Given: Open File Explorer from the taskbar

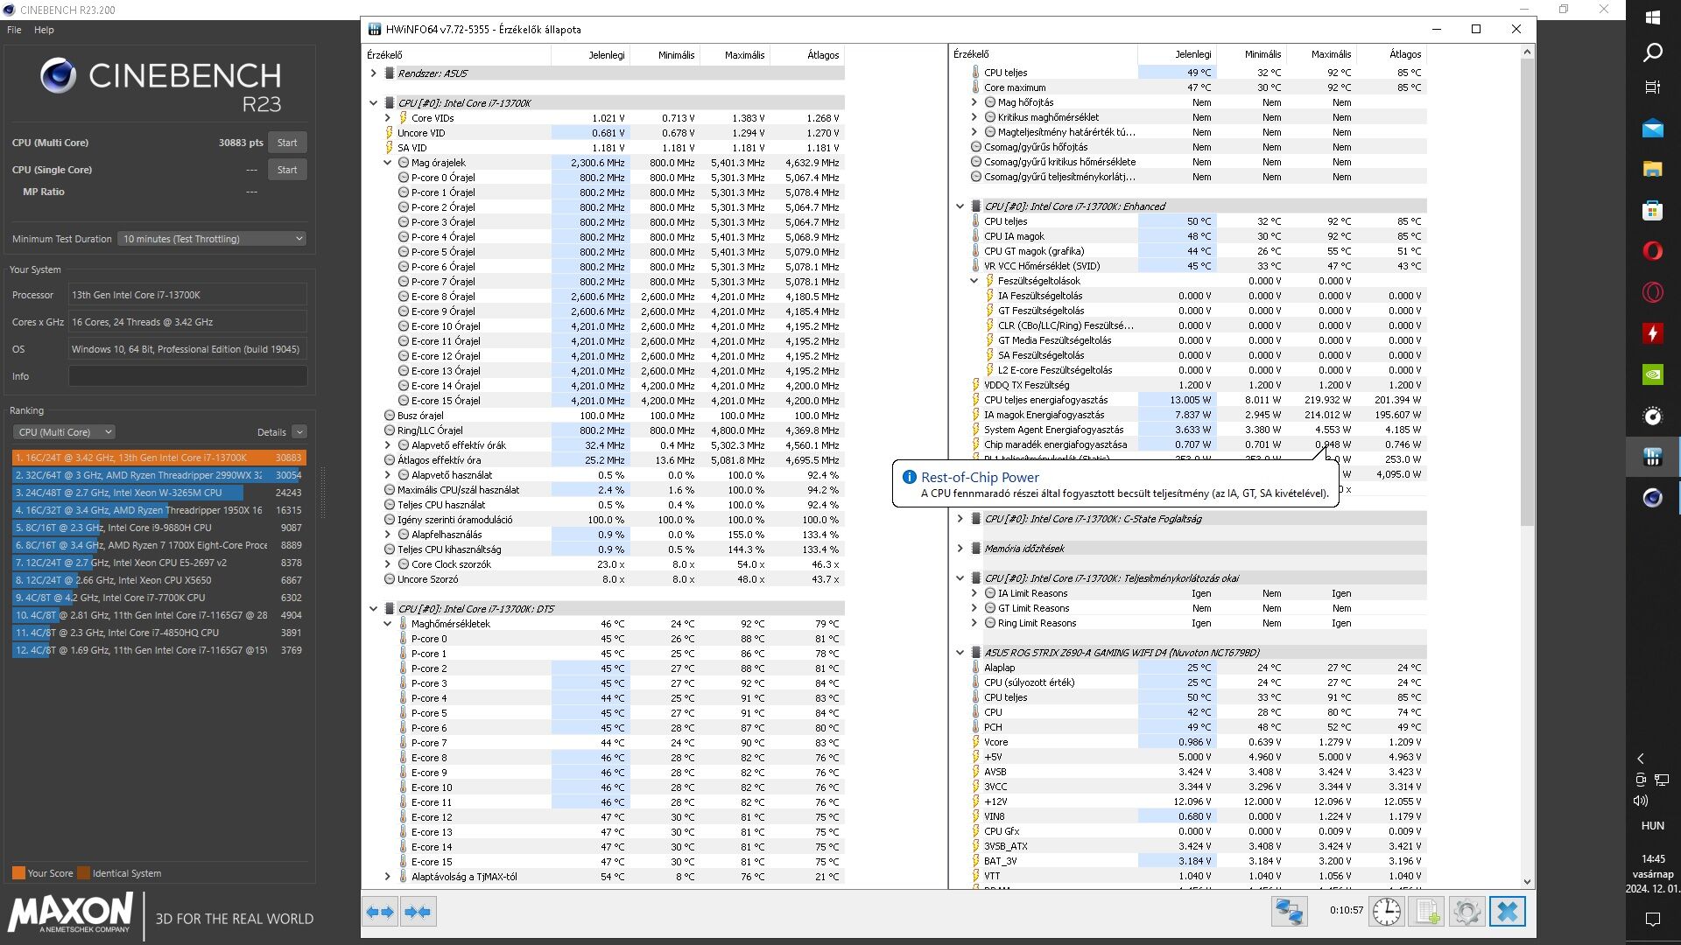Looking at the screenshot, I should (x=1653, y=170).
